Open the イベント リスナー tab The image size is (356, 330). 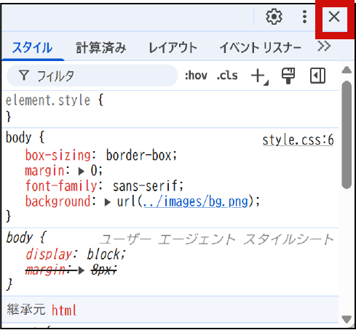point(261,47)
